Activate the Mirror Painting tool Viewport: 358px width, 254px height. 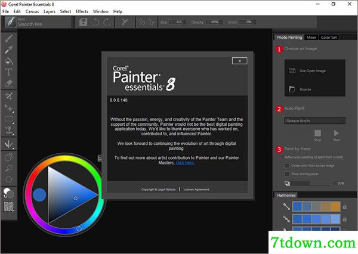pos(9,144)
